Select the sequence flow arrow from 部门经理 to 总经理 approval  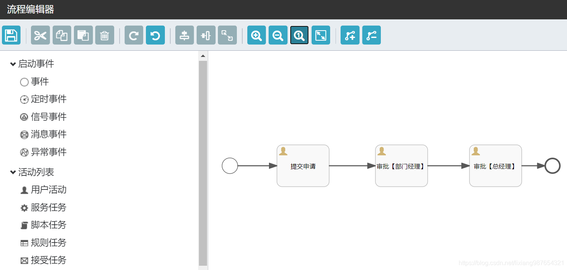pyautogui.click(x=449, y=166)
